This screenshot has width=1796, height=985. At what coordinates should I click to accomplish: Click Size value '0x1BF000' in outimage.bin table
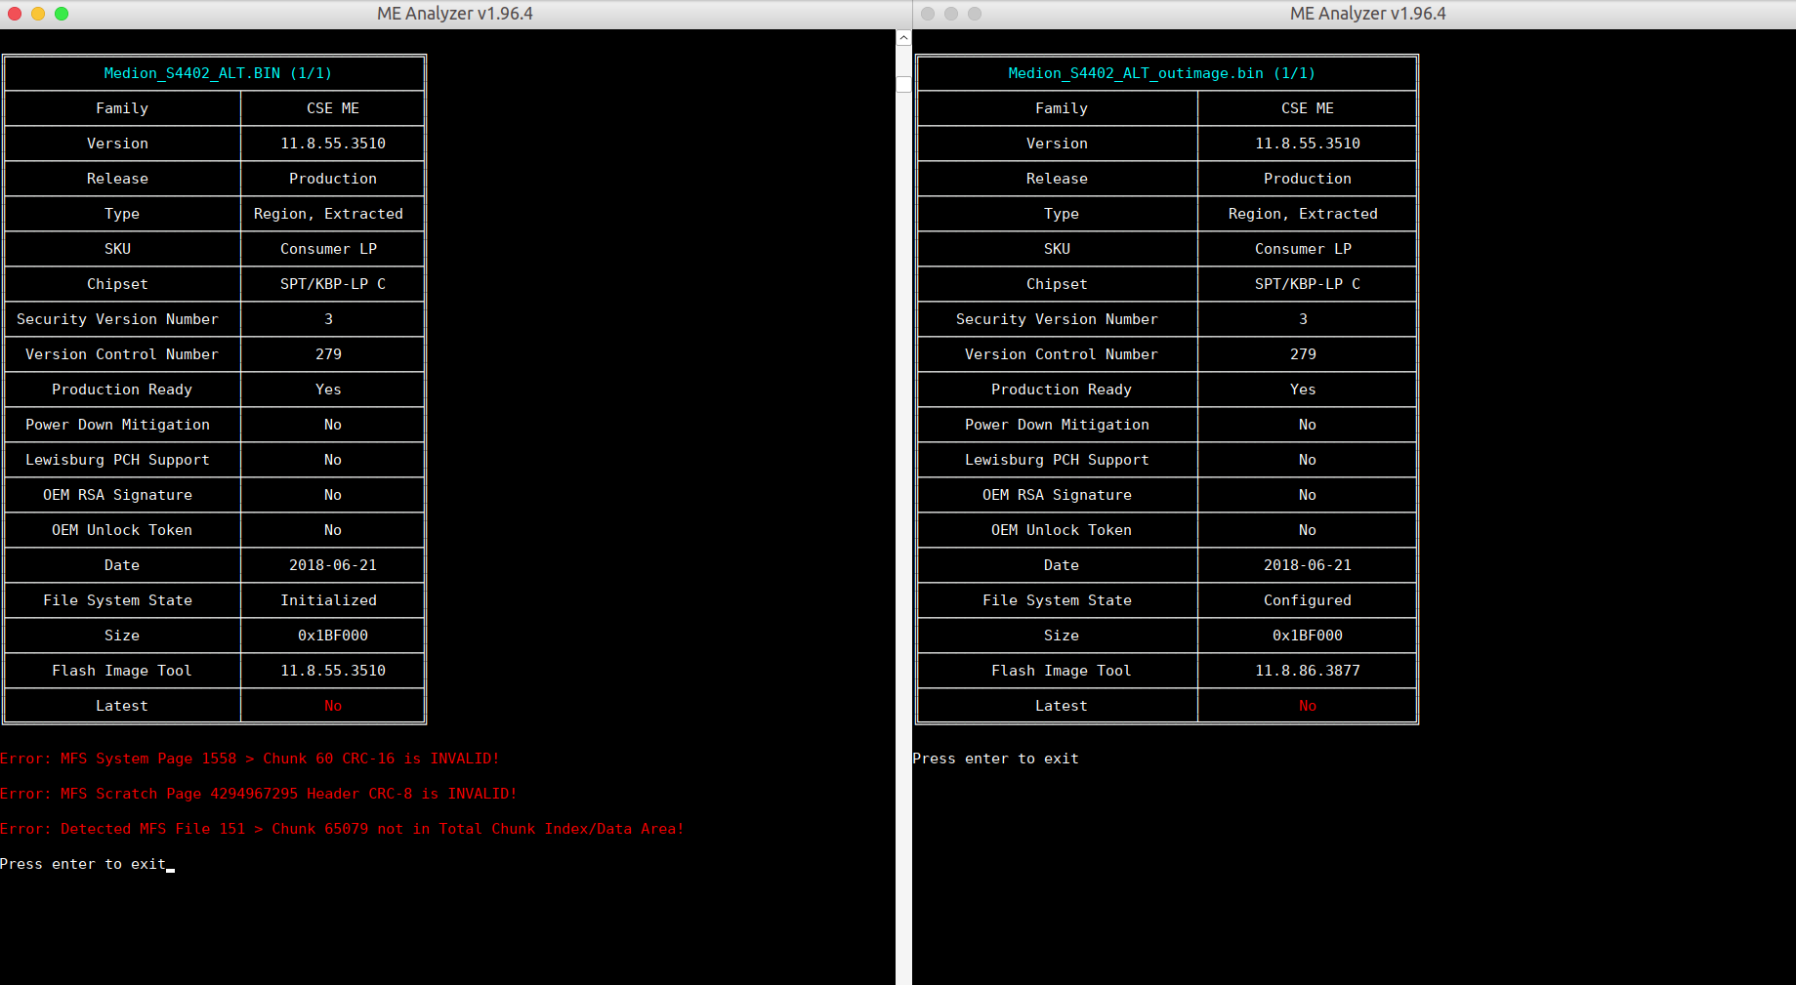1308,636
